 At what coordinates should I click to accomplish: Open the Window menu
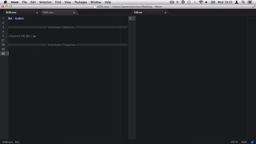pyautogui.click(x=96, y=2)
